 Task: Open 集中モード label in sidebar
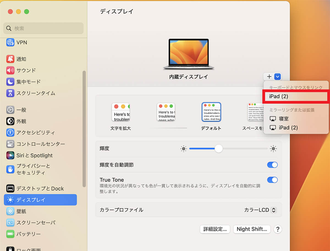click(28, 82)
